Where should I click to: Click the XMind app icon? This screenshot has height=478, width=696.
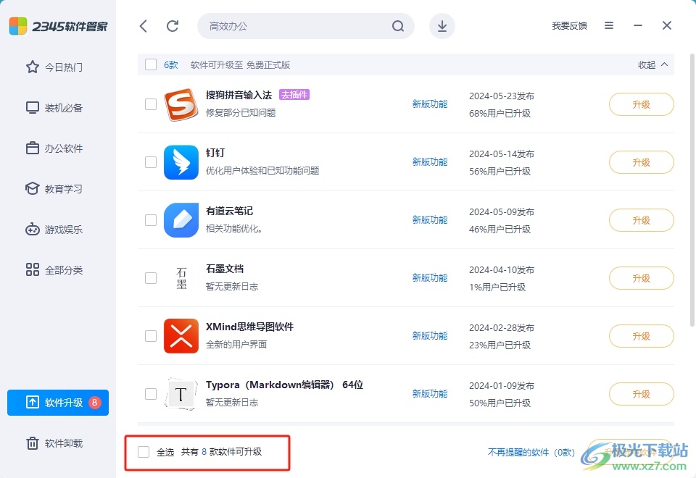click(181, 336)
